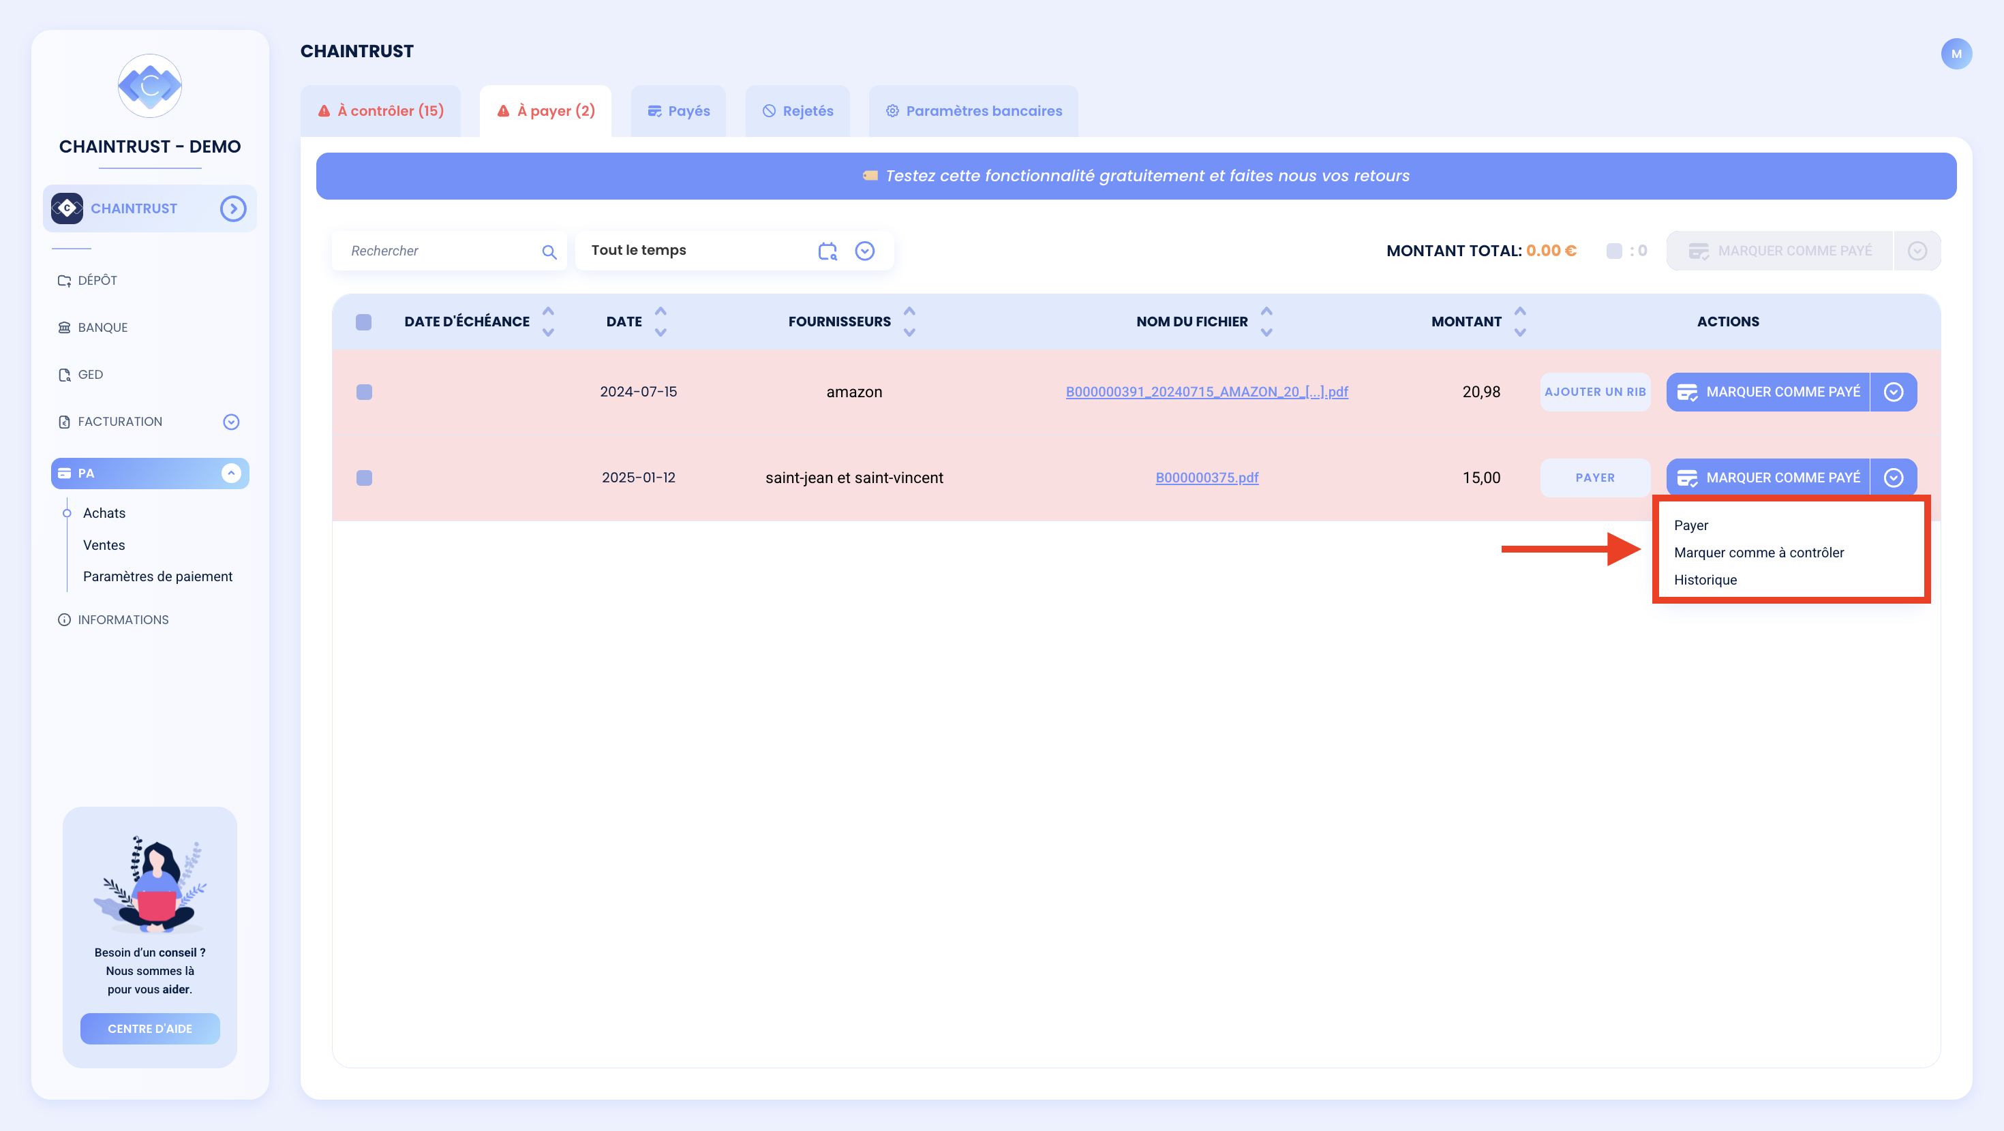The image size is (2004, 1131).
Task: Check the amazon row checkbox
Action: click(x=364, y=392)
